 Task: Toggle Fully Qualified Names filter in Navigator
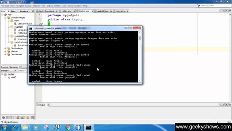[28, 118]
